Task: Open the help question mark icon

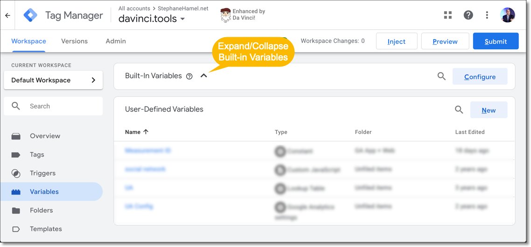Action: click(468, 15)
